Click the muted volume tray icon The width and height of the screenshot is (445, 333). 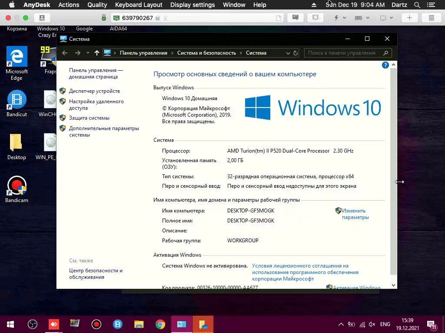click(372, 324)
